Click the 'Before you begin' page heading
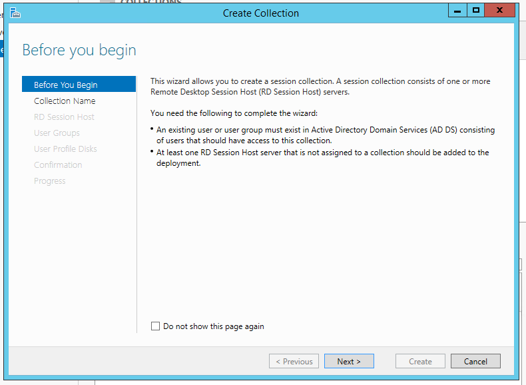This screenshot has height=385, width=526. tap(79, 50)
